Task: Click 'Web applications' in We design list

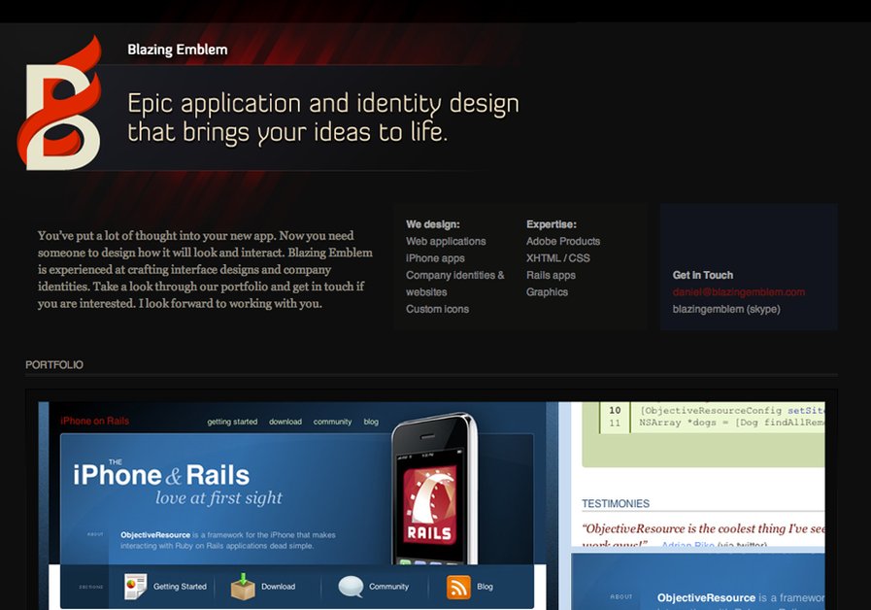Action: tap(446, 242)
